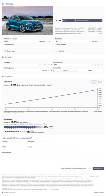
Task: Click the Reonic GmbH logo in footer
Action: tap(2, 192)
